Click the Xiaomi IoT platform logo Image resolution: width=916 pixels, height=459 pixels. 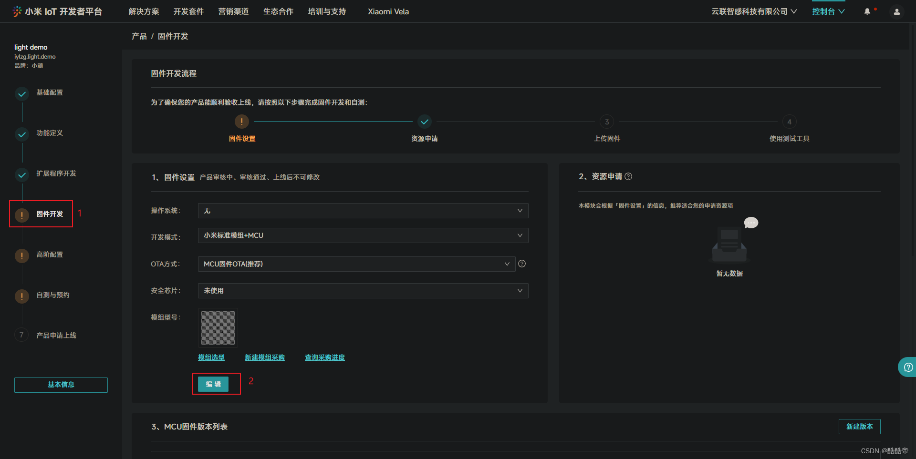[x=57, y=11]
